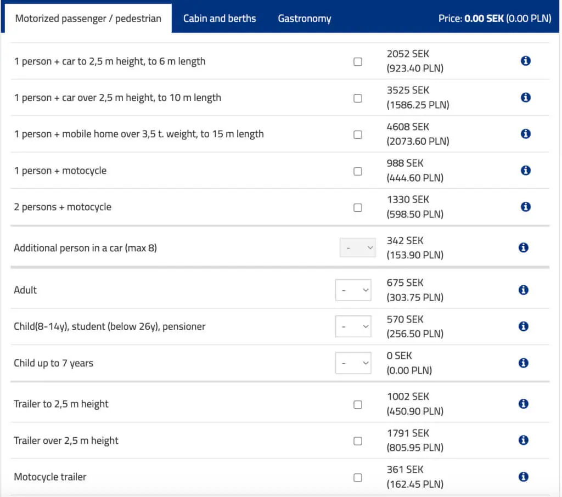
Task: Open Child, student, pensioner quantity dropdown
Action: tap(353, 326)
